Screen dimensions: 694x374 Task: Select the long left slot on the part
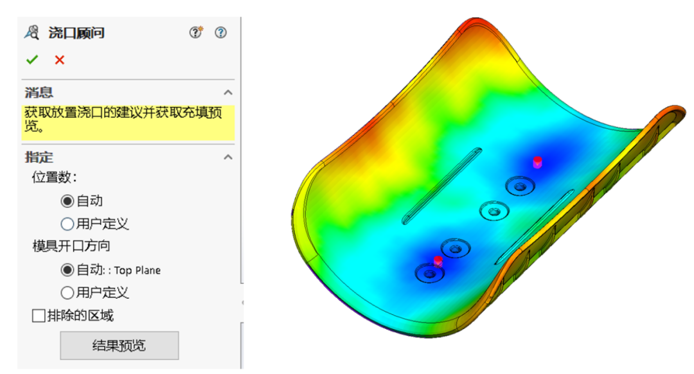click(x=441, y=186)
